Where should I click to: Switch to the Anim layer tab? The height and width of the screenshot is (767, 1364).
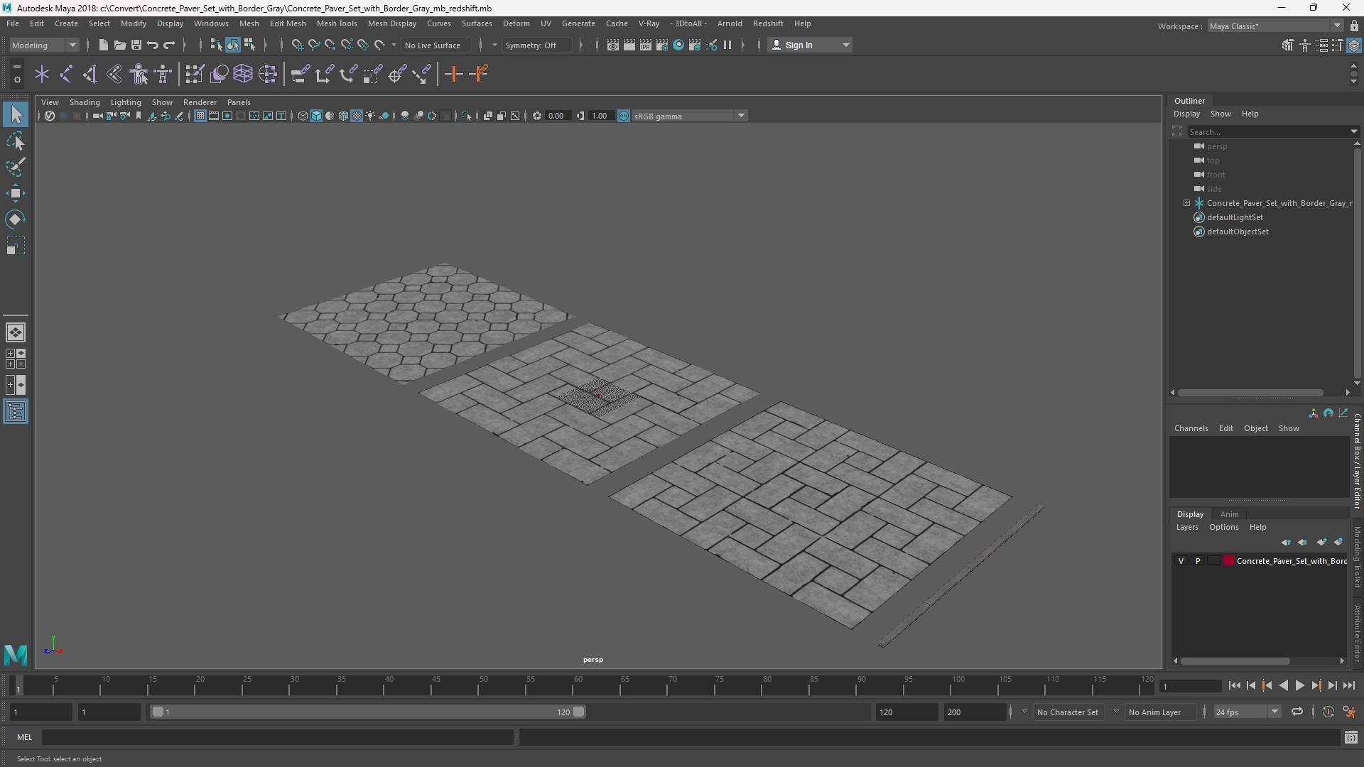click(1229, 514)
